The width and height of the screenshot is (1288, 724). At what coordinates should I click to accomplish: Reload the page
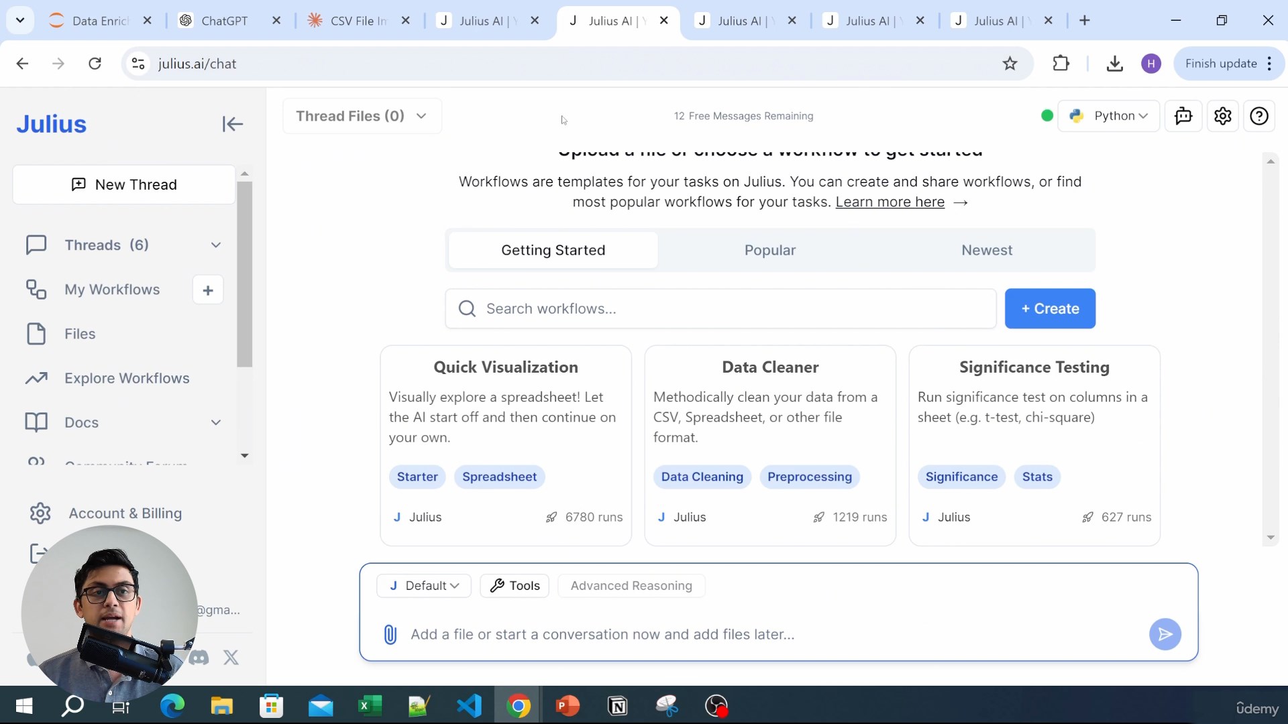[95, 64]
